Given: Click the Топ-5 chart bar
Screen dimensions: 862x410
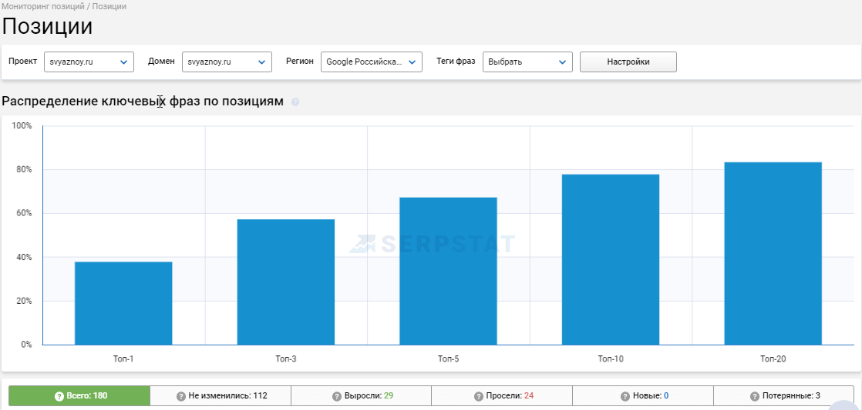Looking at the screenshot, I should [x=448, y=271].
